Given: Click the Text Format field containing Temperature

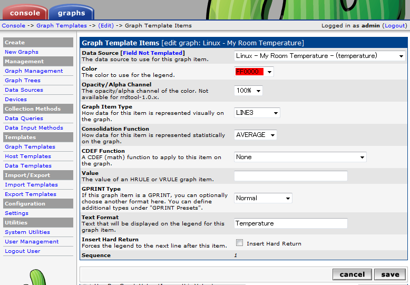Looking at the screenshot, I should pyautogui.click(x=291, y=223).
